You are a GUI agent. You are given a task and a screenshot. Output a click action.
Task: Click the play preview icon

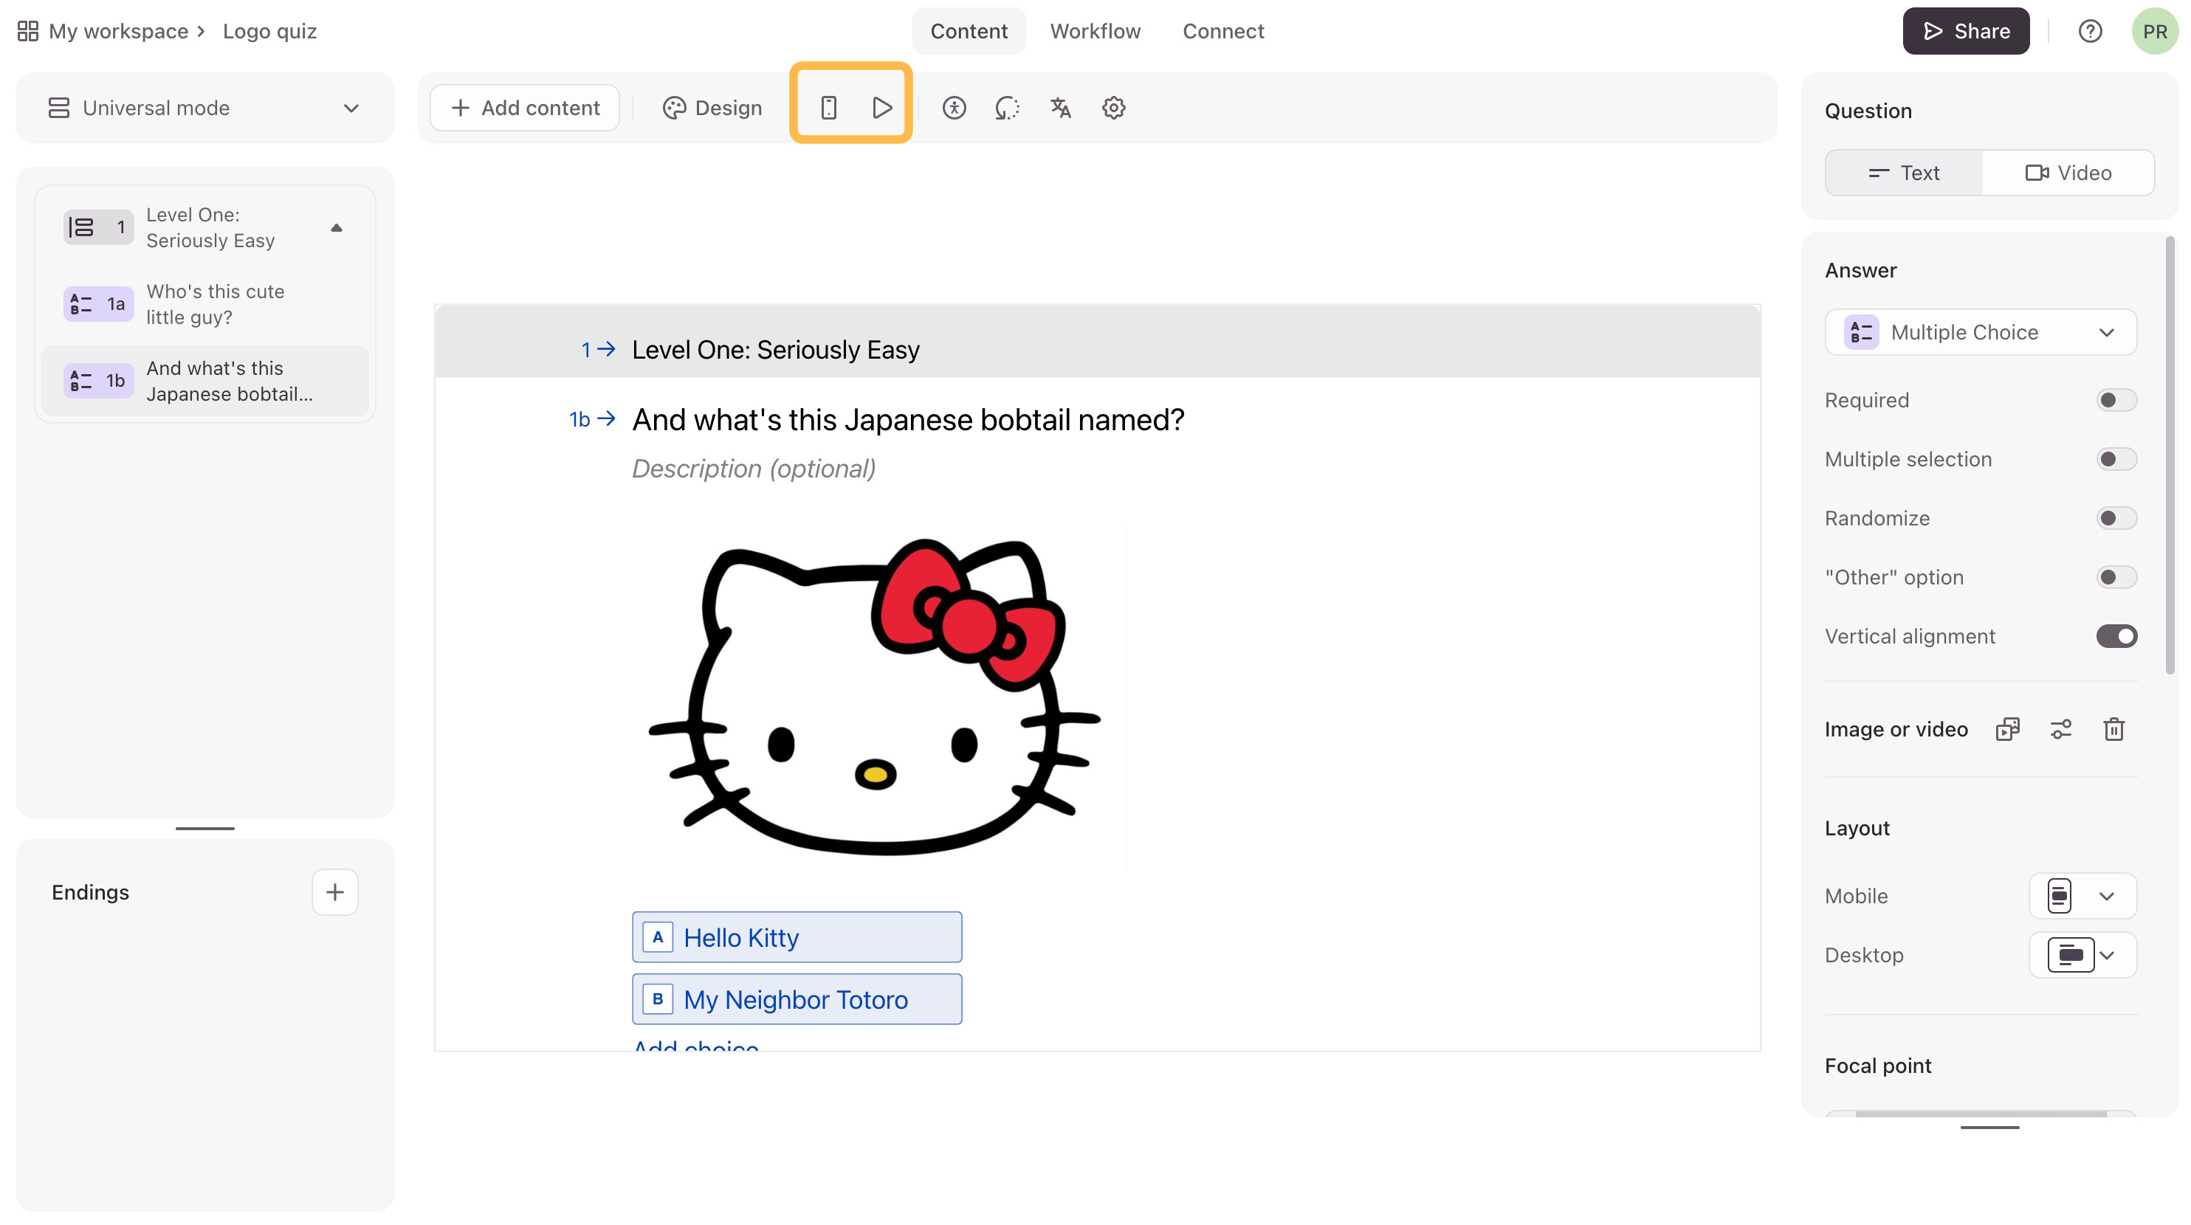coord(882,108)
